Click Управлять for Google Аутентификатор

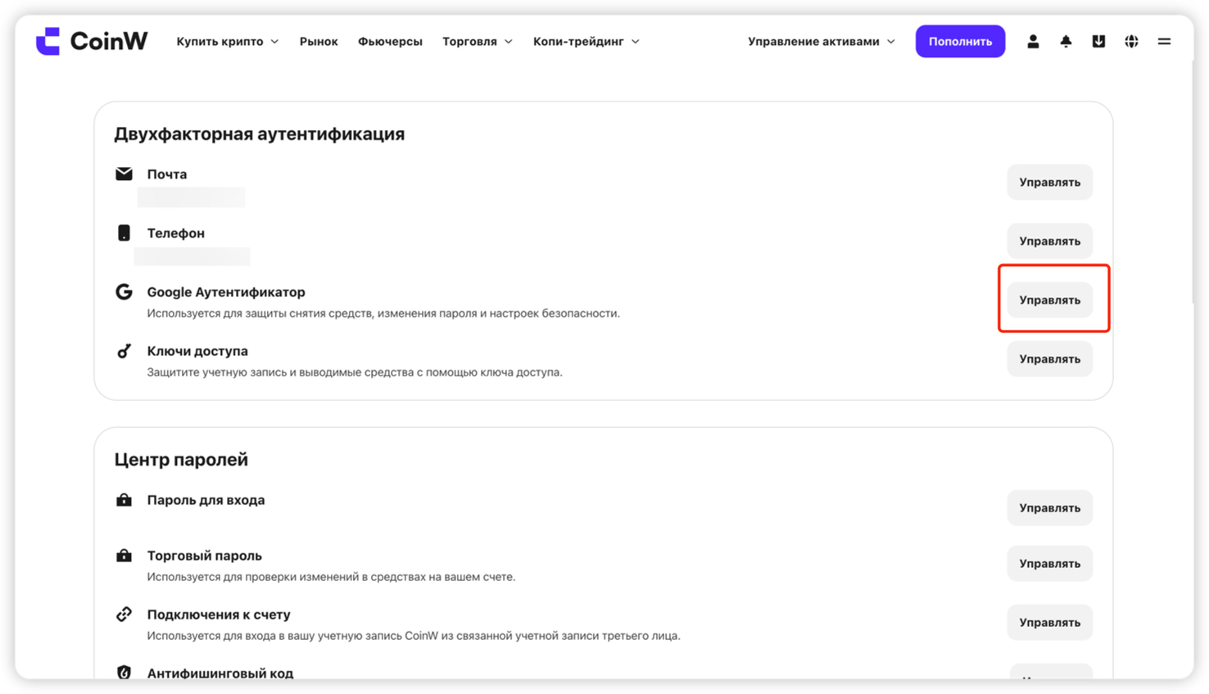(x=1049, y=300)
